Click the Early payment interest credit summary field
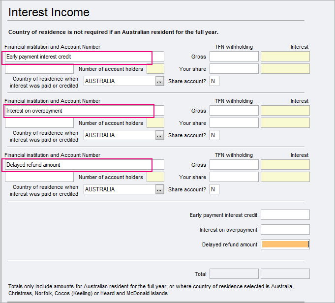The width and height of the screenshot is (335, 303). point(285,215)
